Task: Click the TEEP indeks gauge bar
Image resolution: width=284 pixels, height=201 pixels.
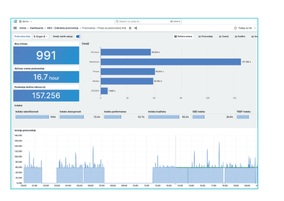Action: point(243,117)
